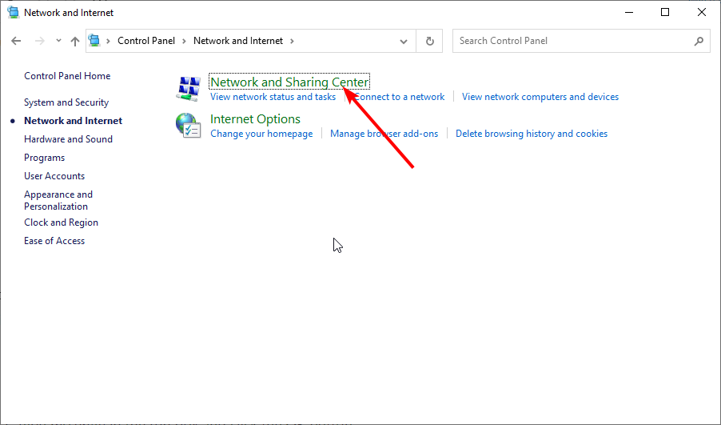Click Delete browsing history and cookies
Viewport: 721px width, 425px height.
[x=532, y=134]
